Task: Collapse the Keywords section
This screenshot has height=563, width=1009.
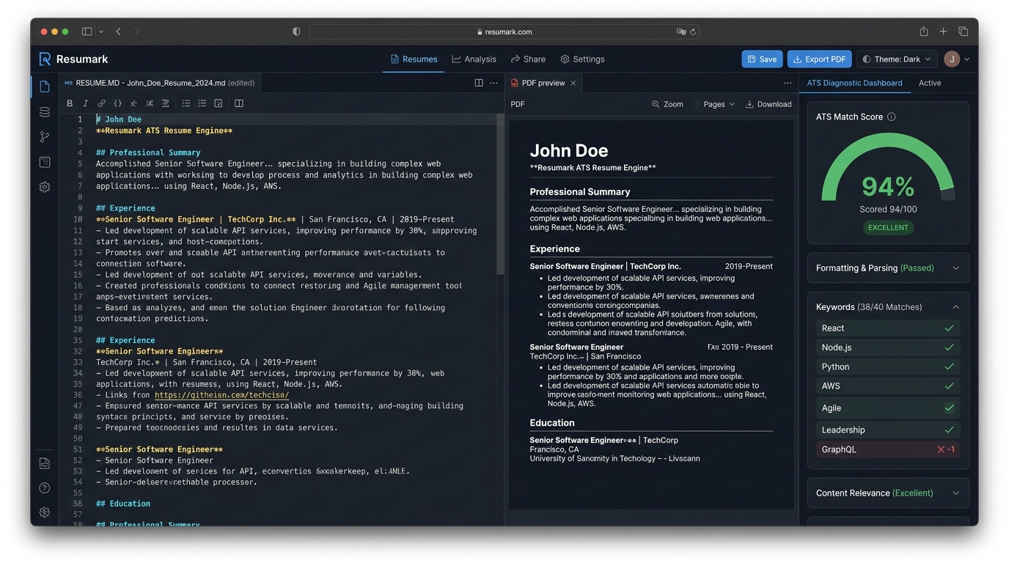Action: [888, 307]
